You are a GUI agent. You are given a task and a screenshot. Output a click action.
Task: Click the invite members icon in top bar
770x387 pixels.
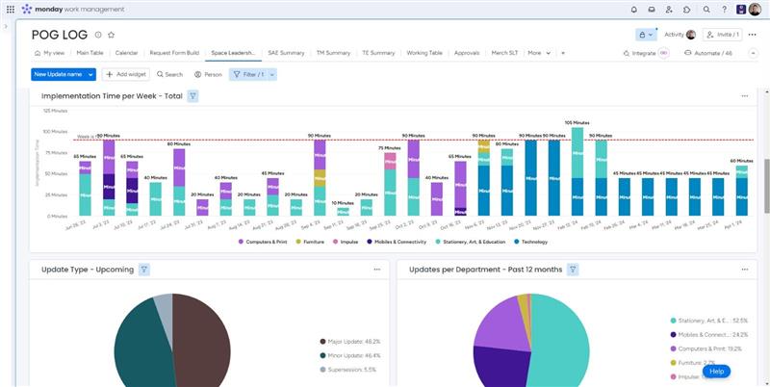click(669, 9)
